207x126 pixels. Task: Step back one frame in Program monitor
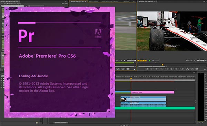coord(167,69)
